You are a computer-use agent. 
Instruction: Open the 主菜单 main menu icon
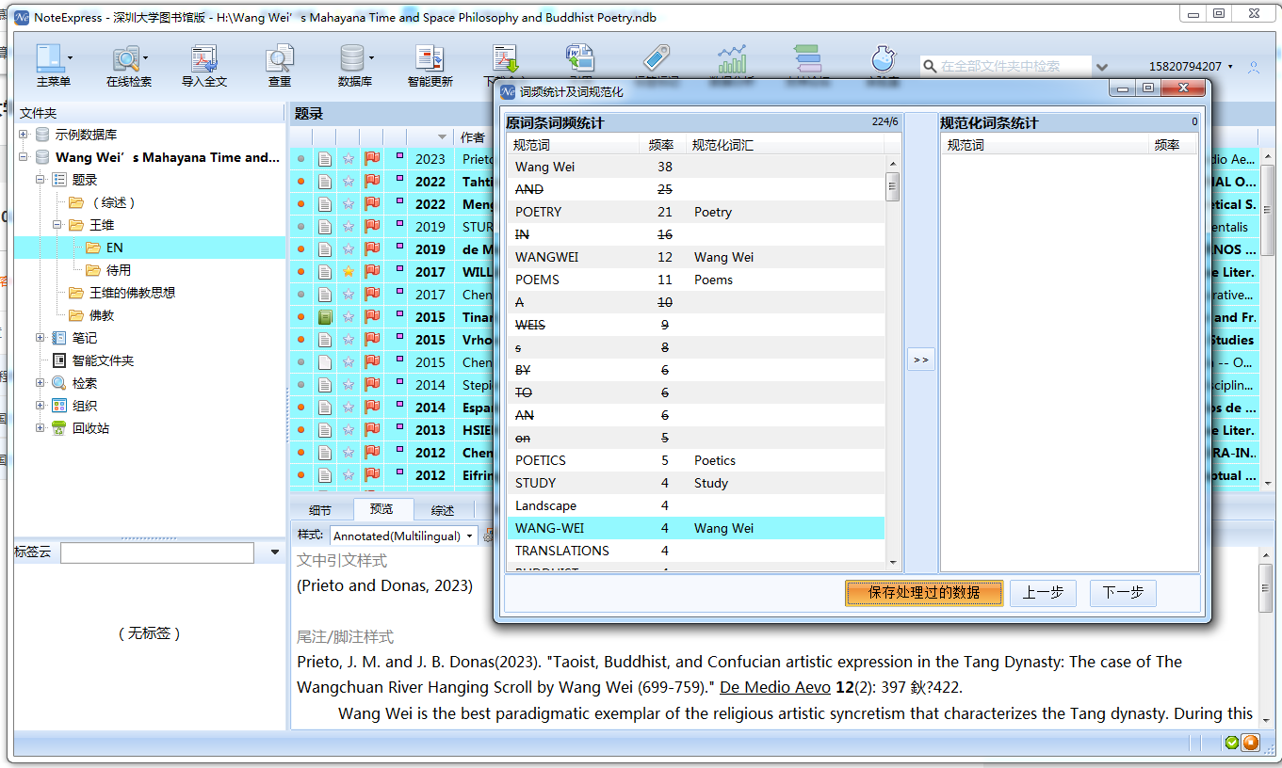coord(49,59)
